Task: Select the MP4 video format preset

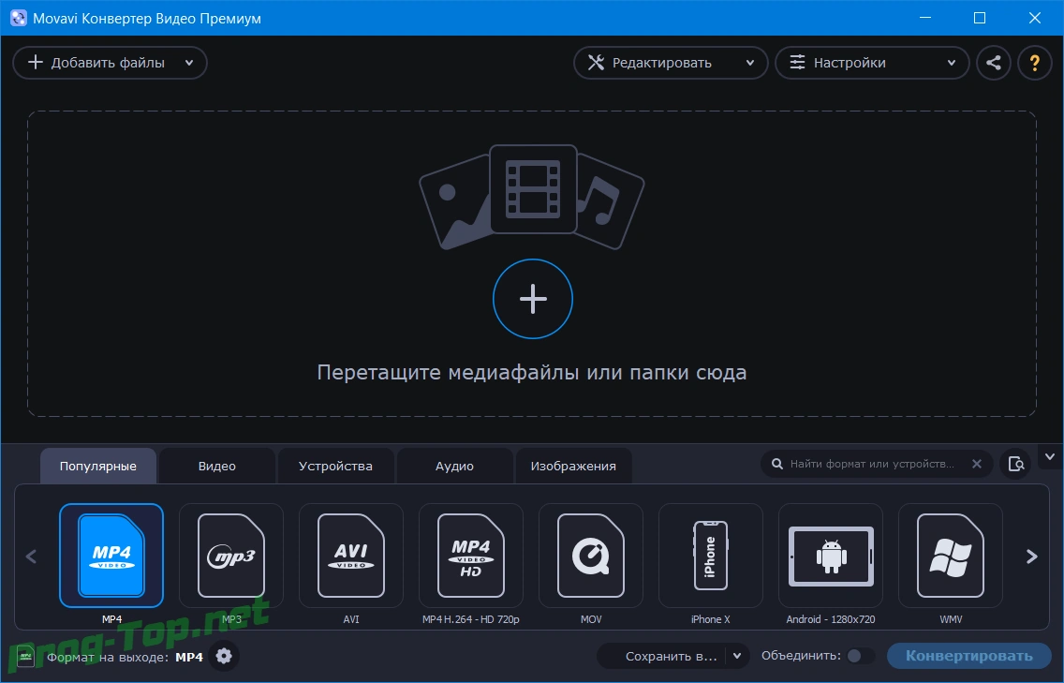Action: tap(111, 556)
